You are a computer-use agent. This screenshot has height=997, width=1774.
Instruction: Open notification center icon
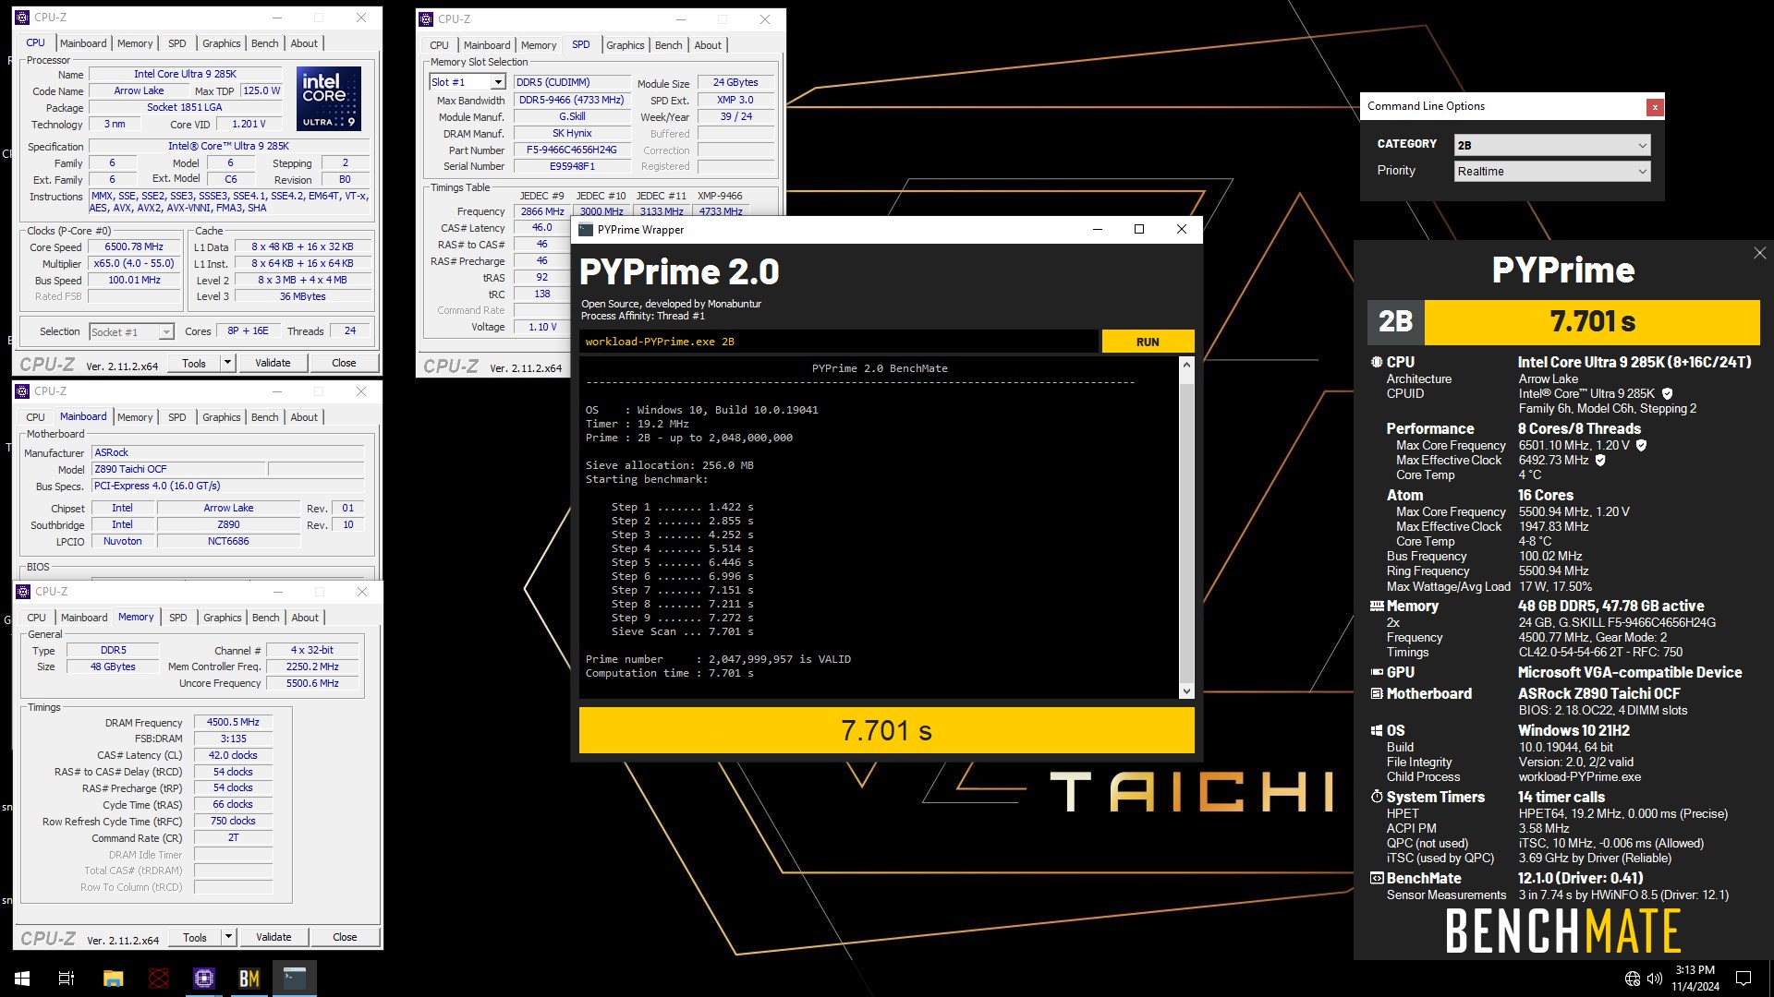pyautogui.click(x=1744, y=979)
